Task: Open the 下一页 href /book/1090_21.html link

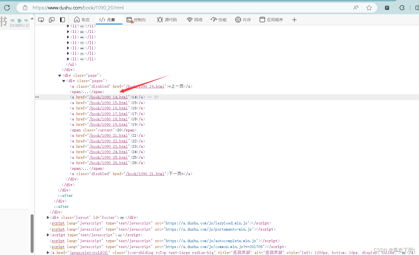Action: pyautogui.click(x=145, y=174)
